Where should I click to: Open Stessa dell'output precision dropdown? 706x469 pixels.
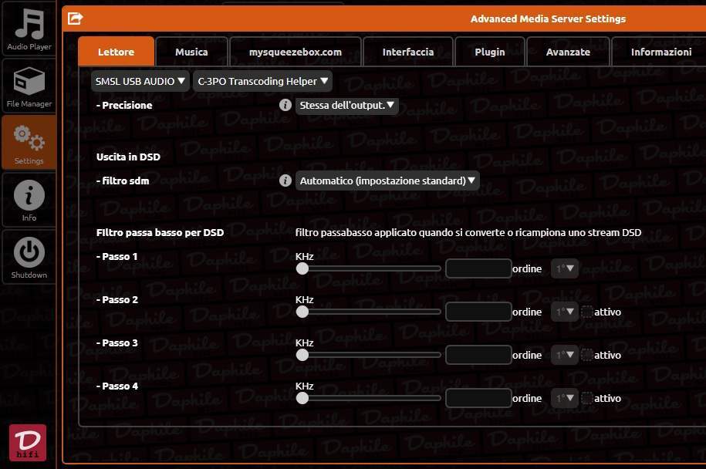coord(346,106)
